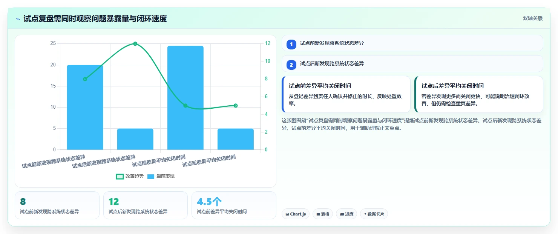Click the stat card showing value 12
Screen dimensions: 558x234
(x=146, y=205)
